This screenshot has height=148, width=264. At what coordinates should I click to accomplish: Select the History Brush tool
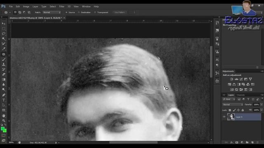(4, 69)
